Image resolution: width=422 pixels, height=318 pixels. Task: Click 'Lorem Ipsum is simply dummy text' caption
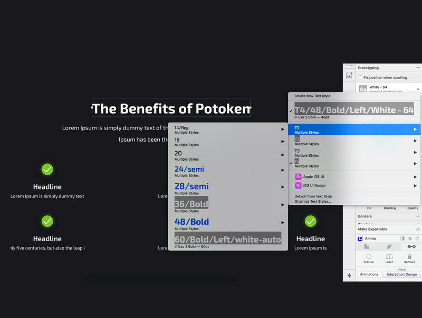[47, 196]
